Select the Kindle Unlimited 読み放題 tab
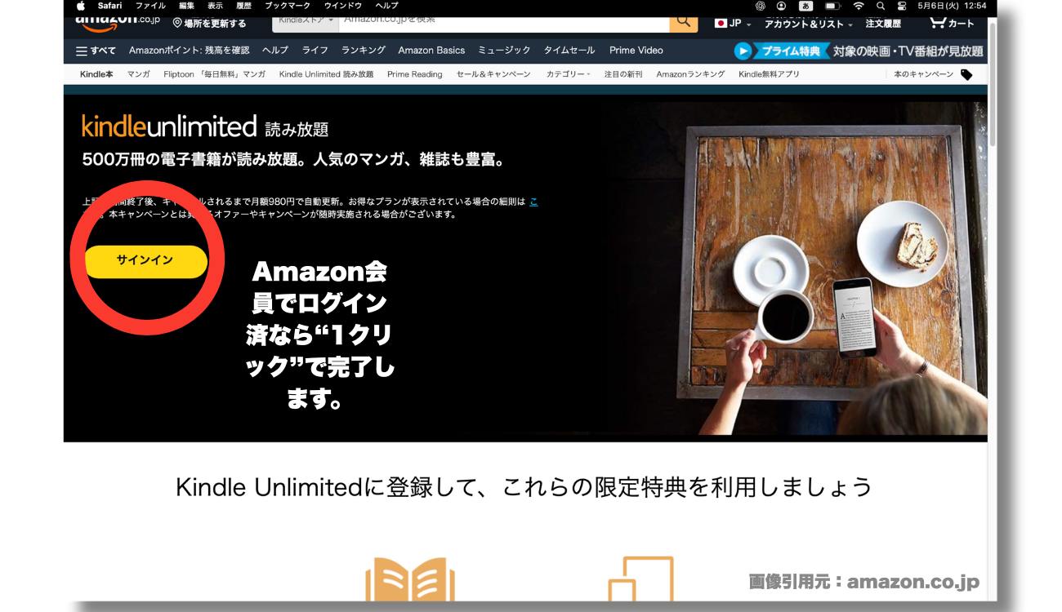Image resolution: width=1062 pixels, height=612 pixels. pyautogui.click(x=326, y=74)
